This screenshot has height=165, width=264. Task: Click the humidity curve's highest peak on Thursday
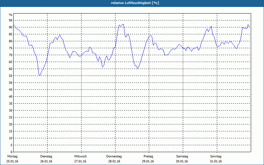pyautogui.click(x=123, y=24)
